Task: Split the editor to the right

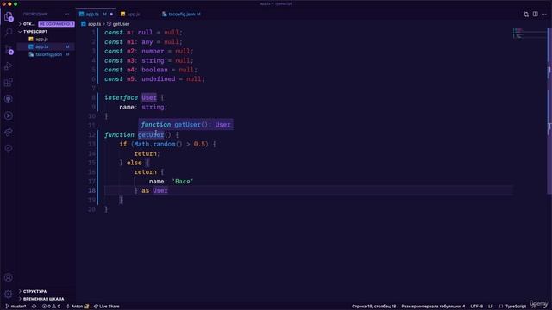Action: coord(535,14)
